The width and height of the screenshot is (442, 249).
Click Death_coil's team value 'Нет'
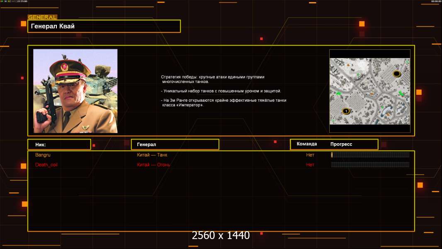(x=310, y=165)
